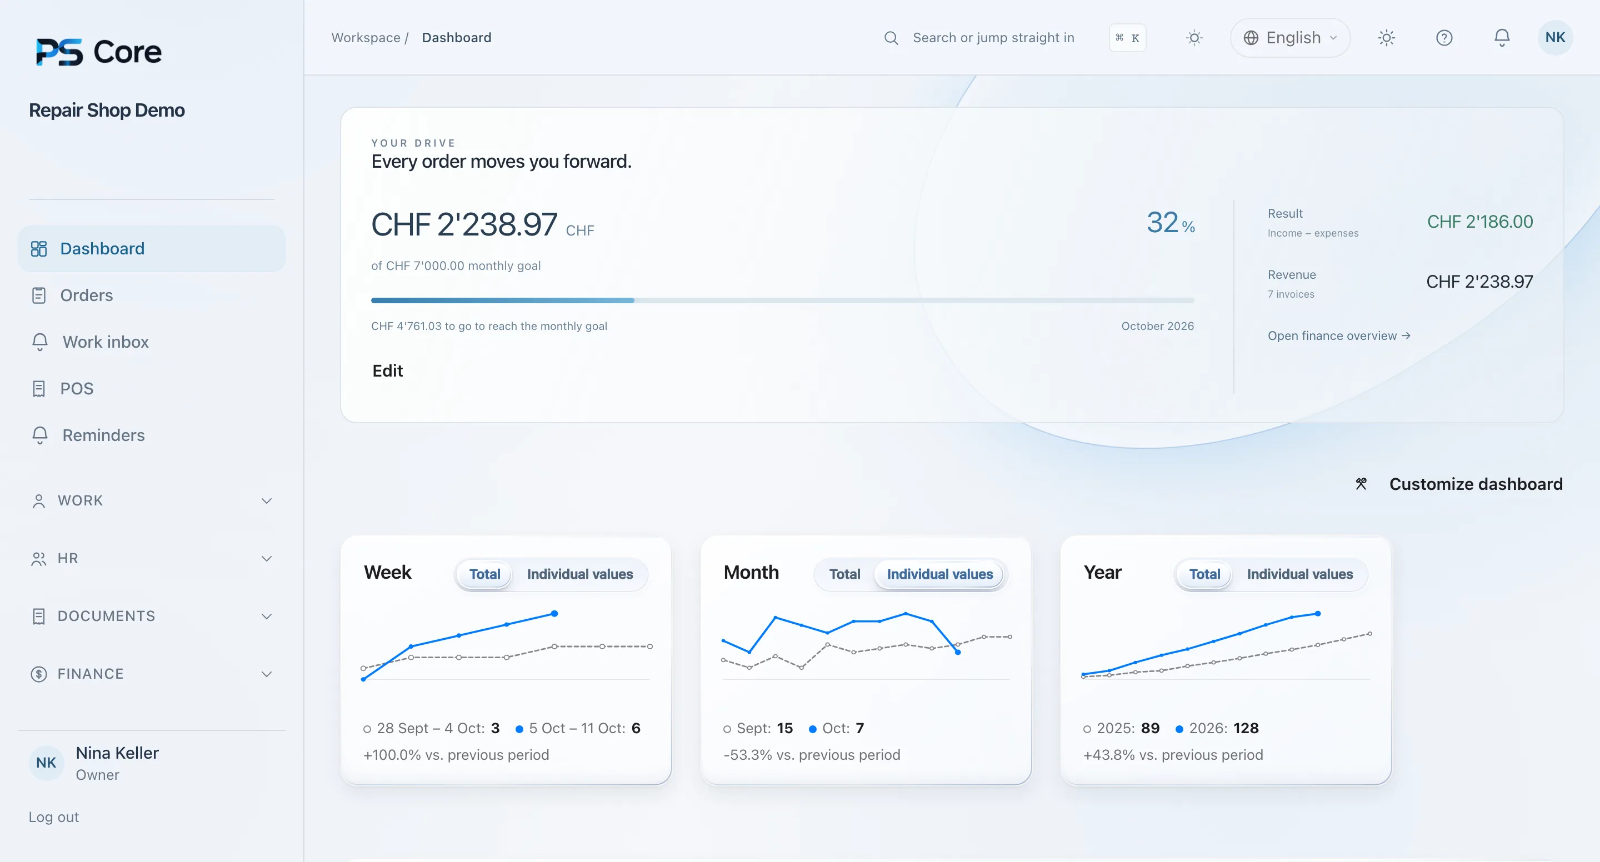Select Individual values in Week card
Screen dimensions: 1600x862
click(579, 574)
